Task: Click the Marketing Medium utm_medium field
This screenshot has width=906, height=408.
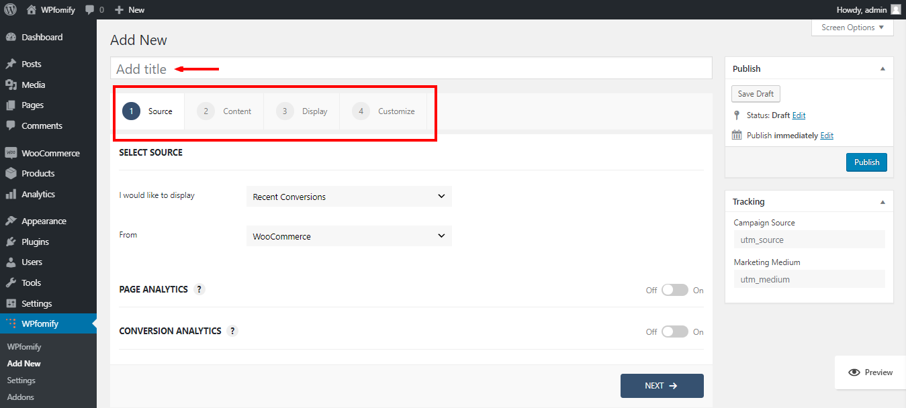Action: [x=809, y=279]
